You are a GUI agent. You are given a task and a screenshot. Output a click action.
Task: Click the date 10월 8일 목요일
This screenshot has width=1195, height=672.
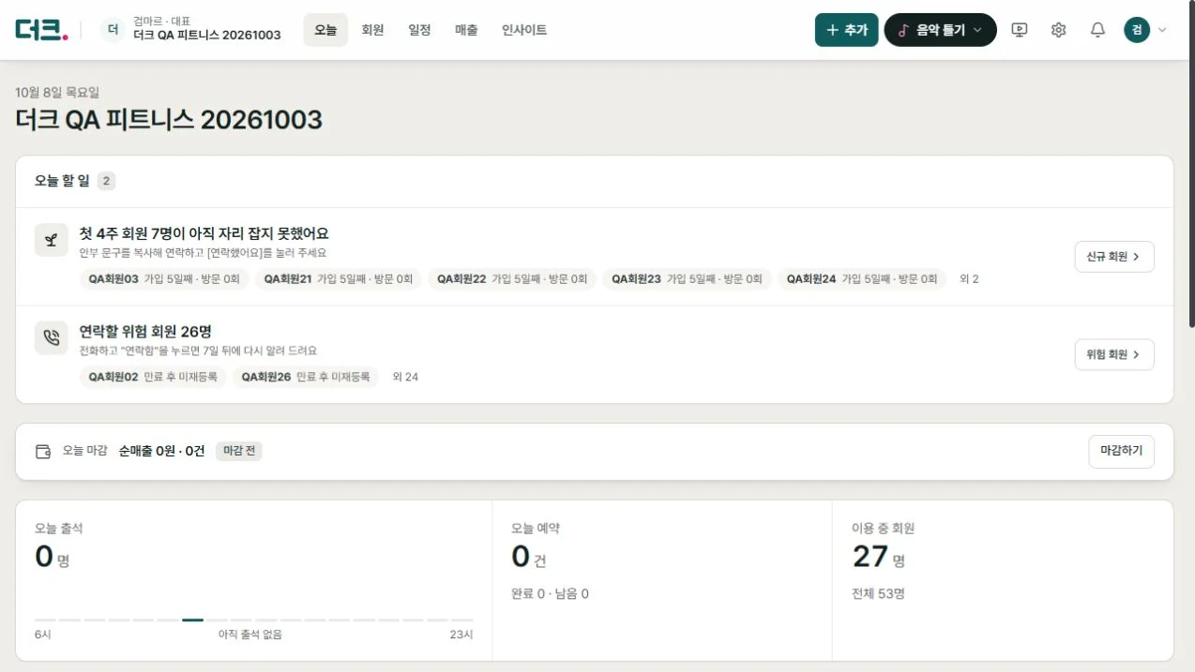point(57,93)
